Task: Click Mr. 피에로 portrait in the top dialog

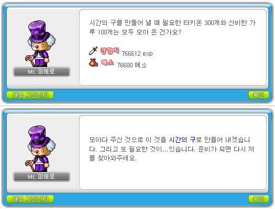Action: (x=40, y=44)
